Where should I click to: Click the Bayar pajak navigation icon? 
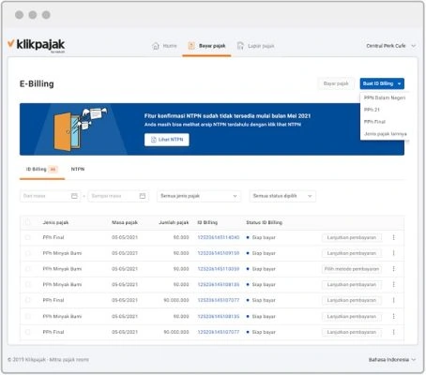point(191,46)
